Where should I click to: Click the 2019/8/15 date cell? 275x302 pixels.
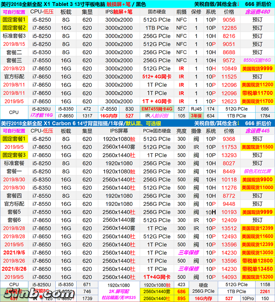tap(14, 44)
